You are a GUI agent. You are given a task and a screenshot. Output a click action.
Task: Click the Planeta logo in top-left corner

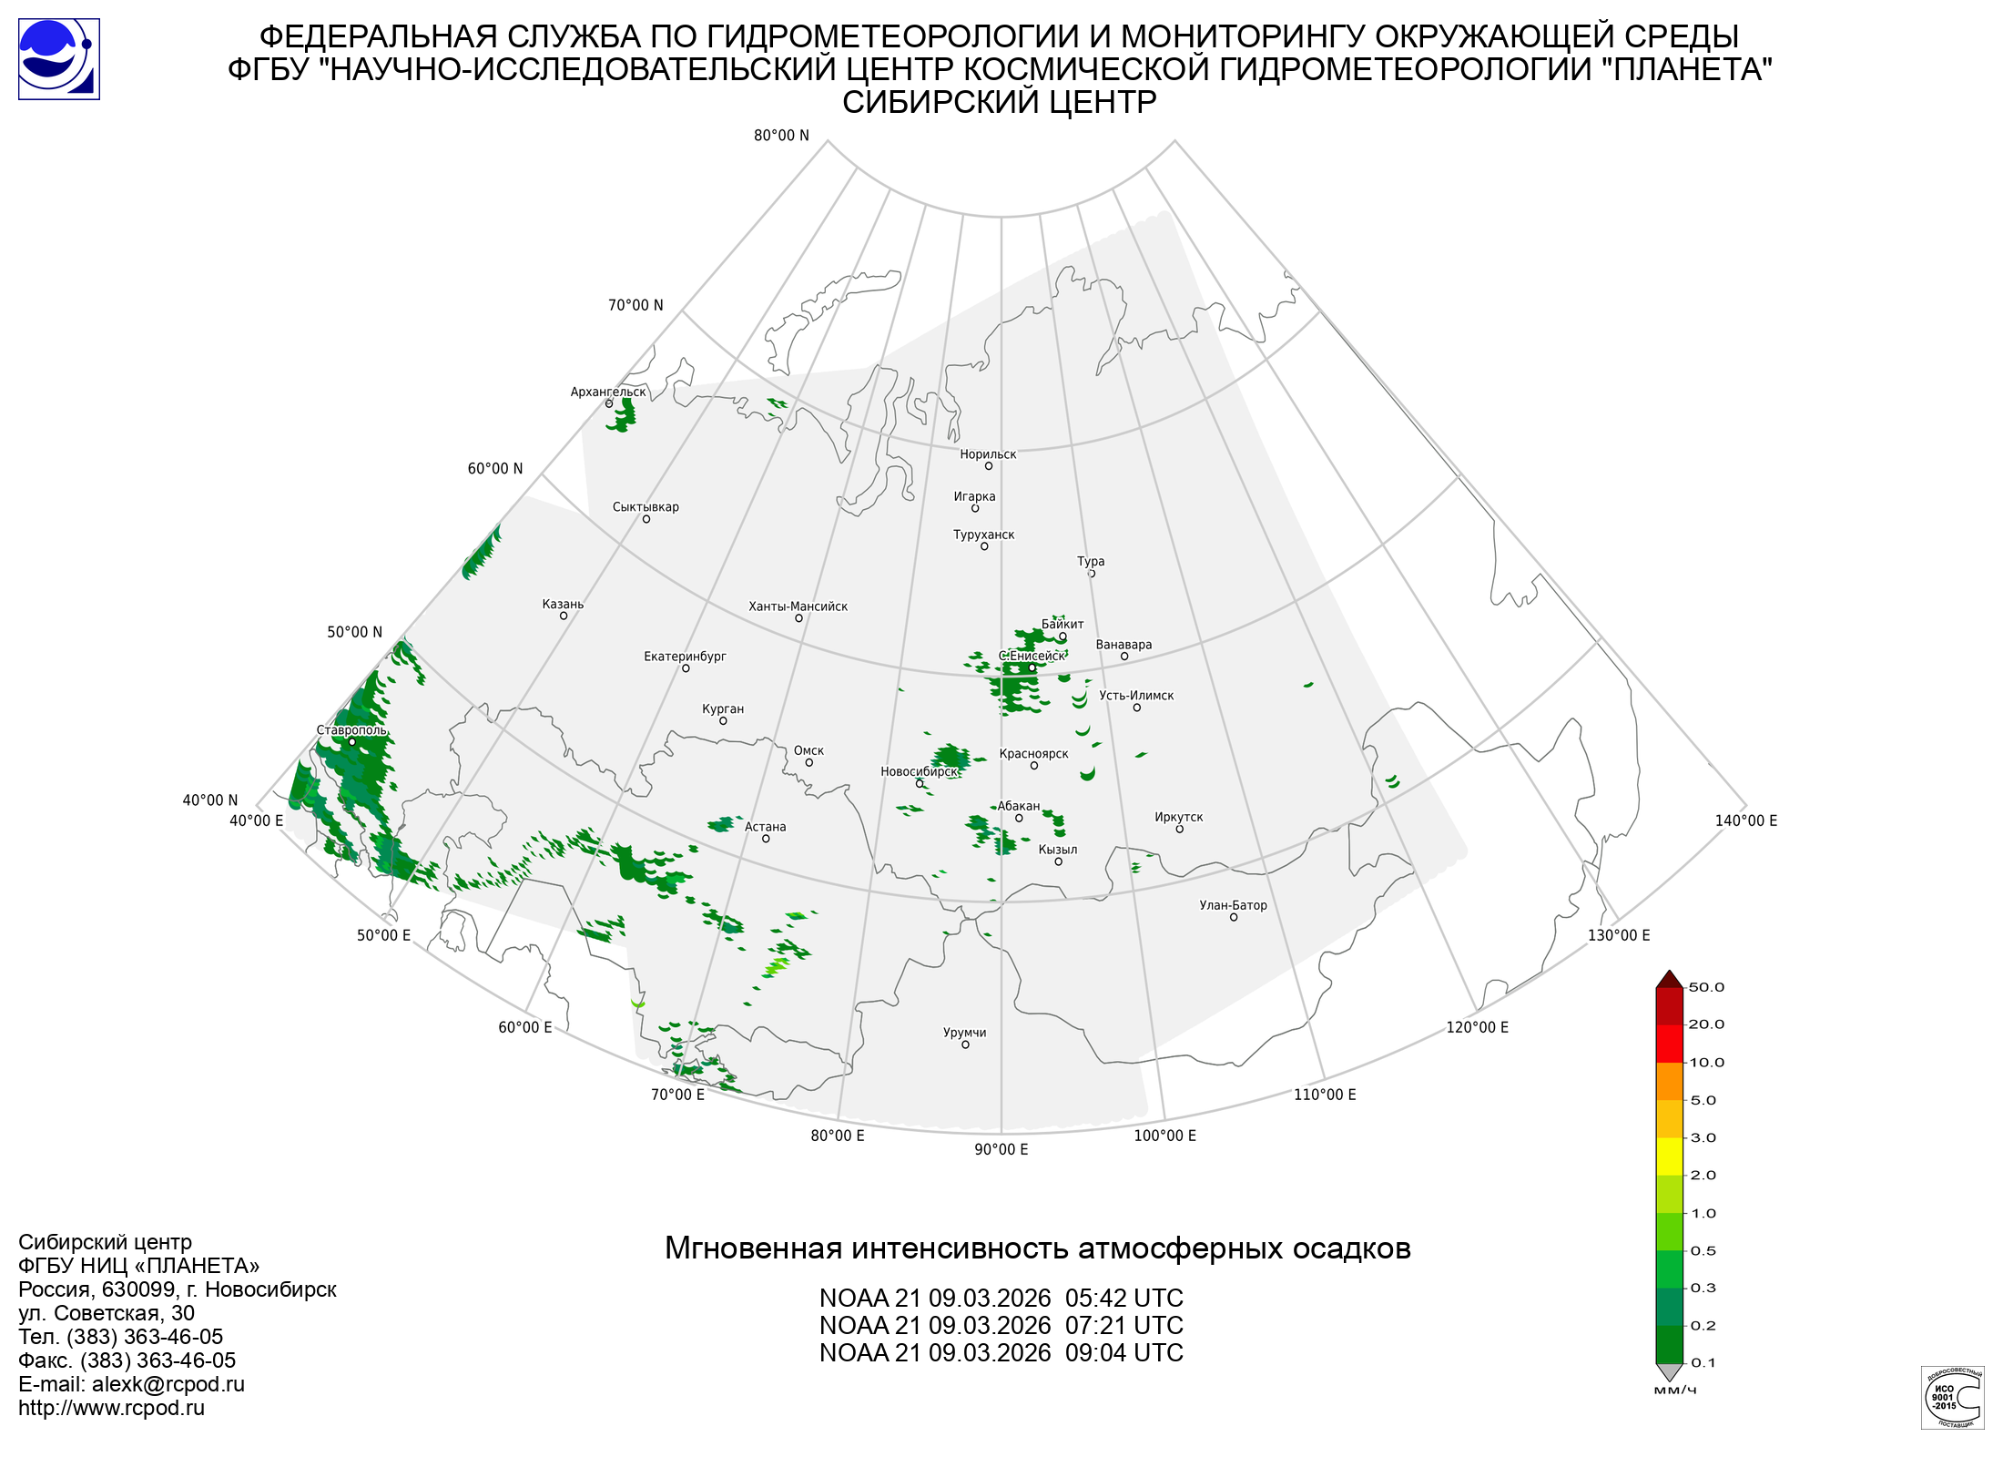pos(58,59)
